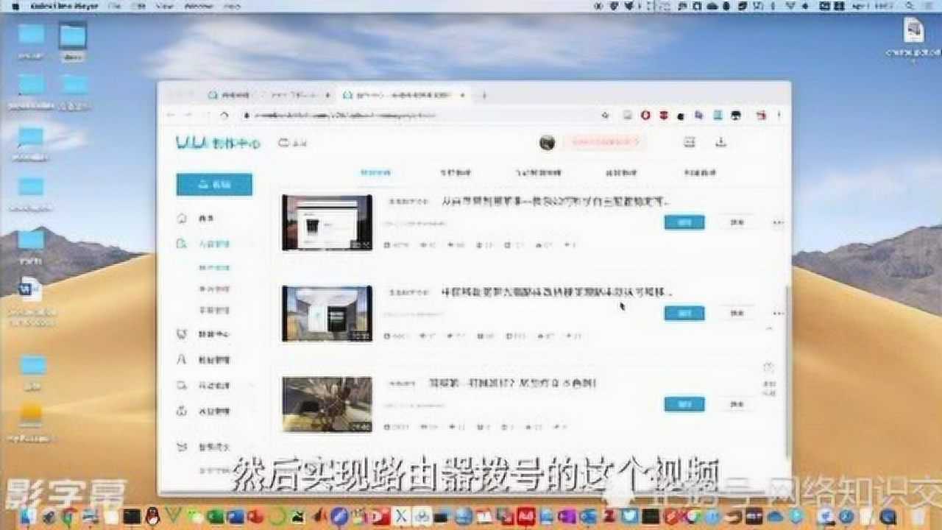Screen dimensions: 942x530
Task: Open the first video's thumbnail
Action: click(327, 222)
